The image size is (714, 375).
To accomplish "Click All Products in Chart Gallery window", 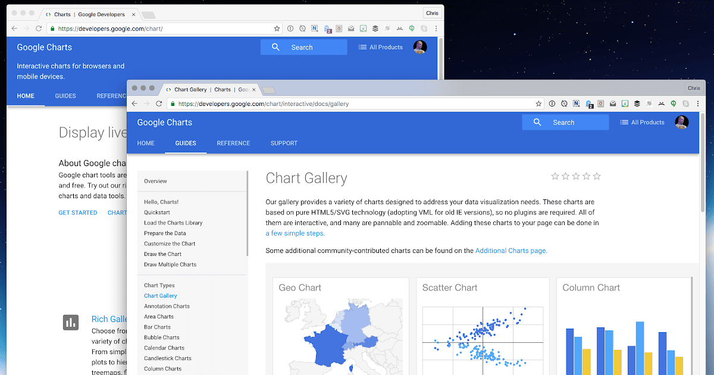I will pyautogui.click(x=642, y=122).
